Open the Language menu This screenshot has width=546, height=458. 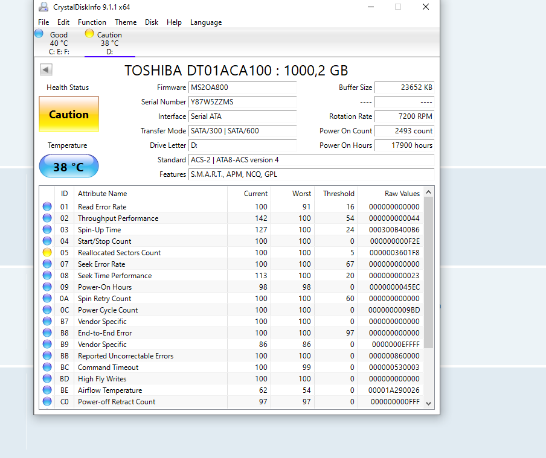coord(206,22)
